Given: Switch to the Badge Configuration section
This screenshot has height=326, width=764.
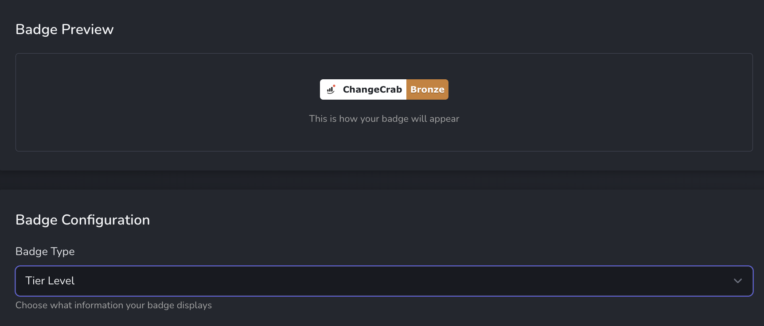Looking at the screenshot, I should pos(83,220).
